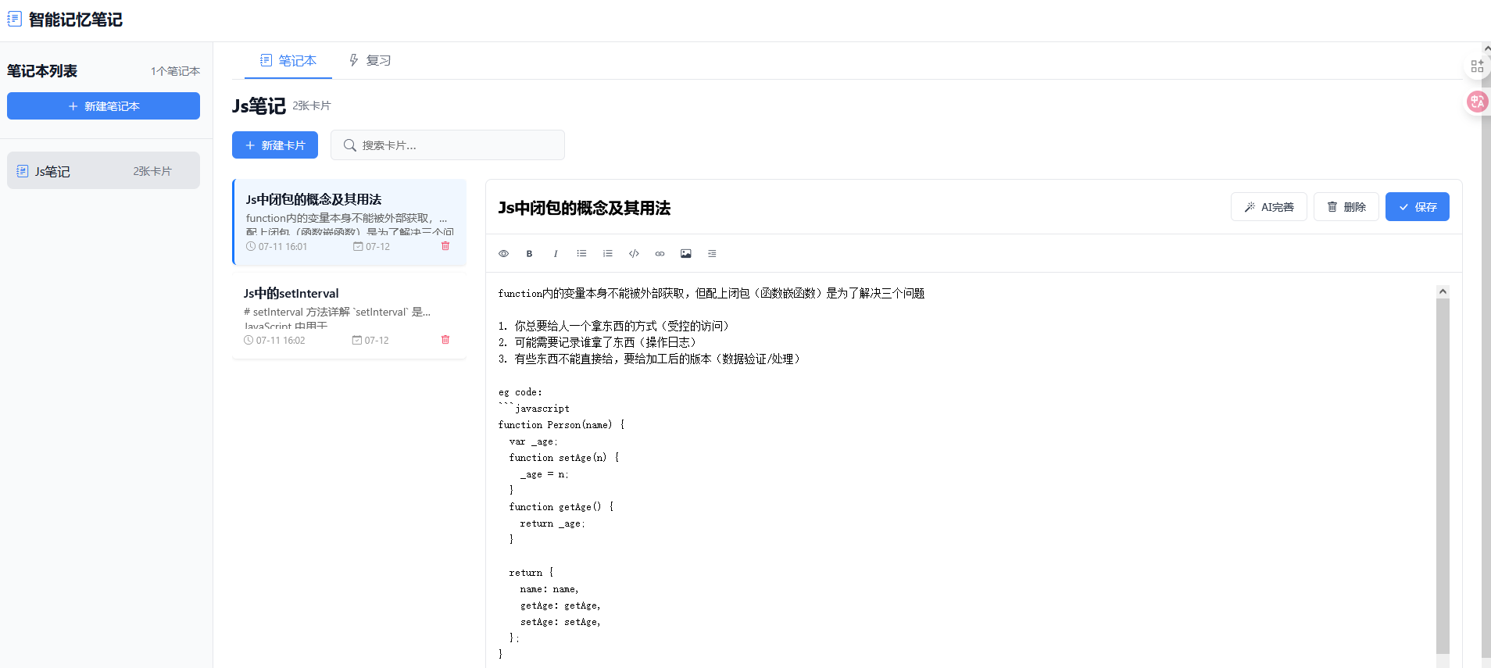
Task: Click the 'eg code:' line in editor
Action: 520,392
